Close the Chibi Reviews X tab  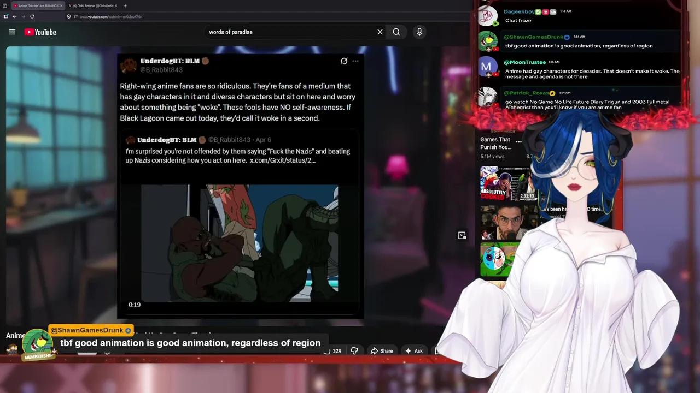(x=116, y=5)
